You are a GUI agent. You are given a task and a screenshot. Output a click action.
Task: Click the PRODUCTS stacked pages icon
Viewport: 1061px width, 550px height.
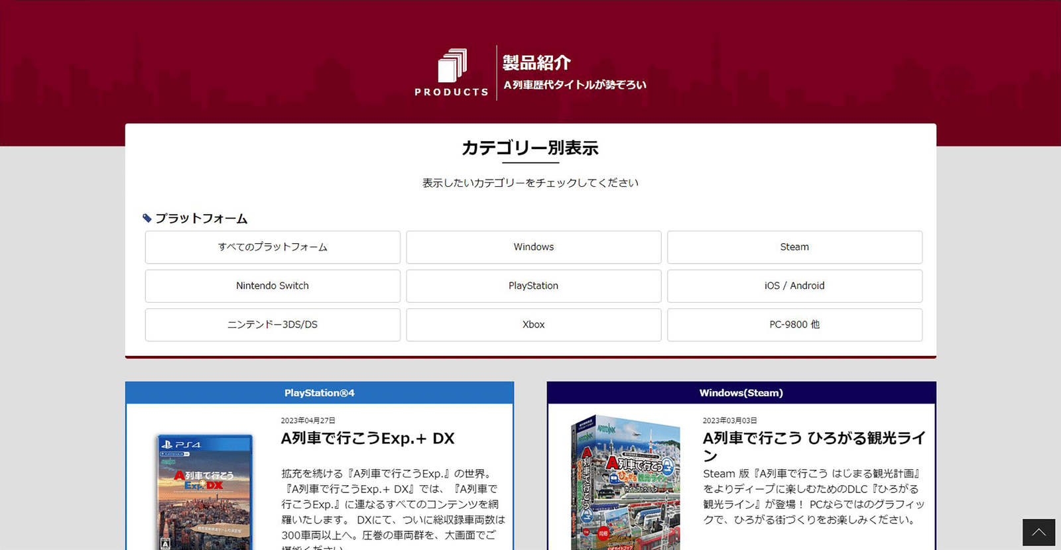point(452,66)
